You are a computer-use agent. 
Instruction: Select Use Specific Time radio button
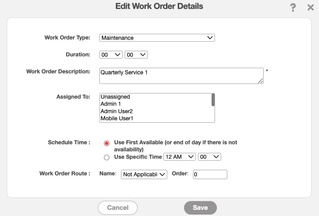pyautogui.click(x=107, y=158)
